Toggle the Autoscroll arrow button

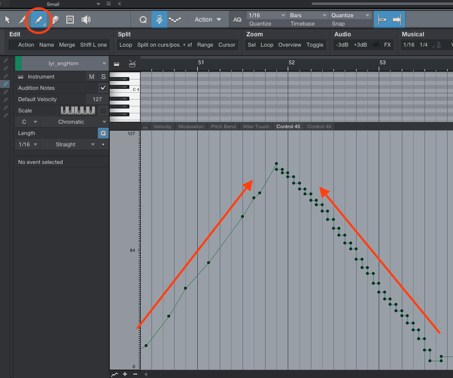click(x=397, y=20)
